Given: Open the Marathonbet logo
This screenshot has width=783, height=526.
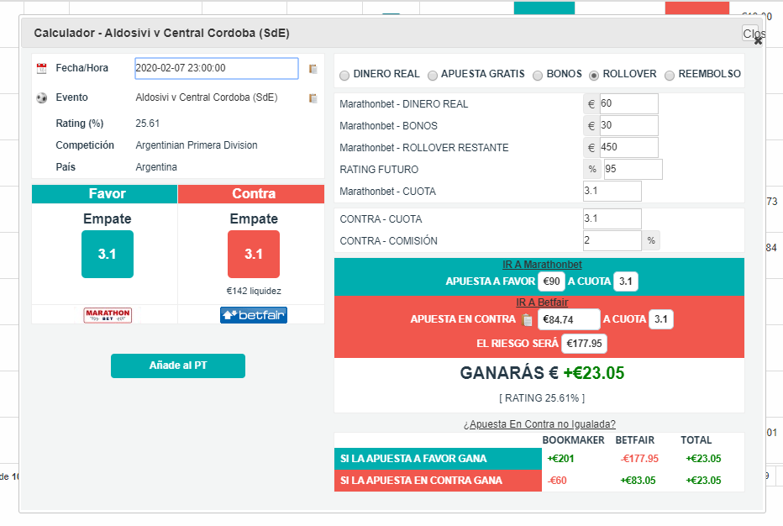Looking at the screenshot, I should point(108,315).
